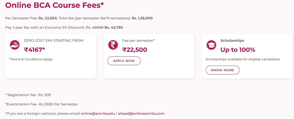Click Scholarships available for eligible candidates text

point(243,59)
